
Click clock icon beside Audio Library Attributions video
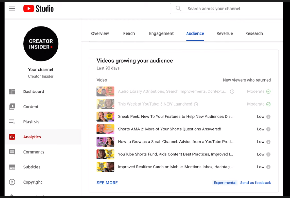(x=232, y=91)
